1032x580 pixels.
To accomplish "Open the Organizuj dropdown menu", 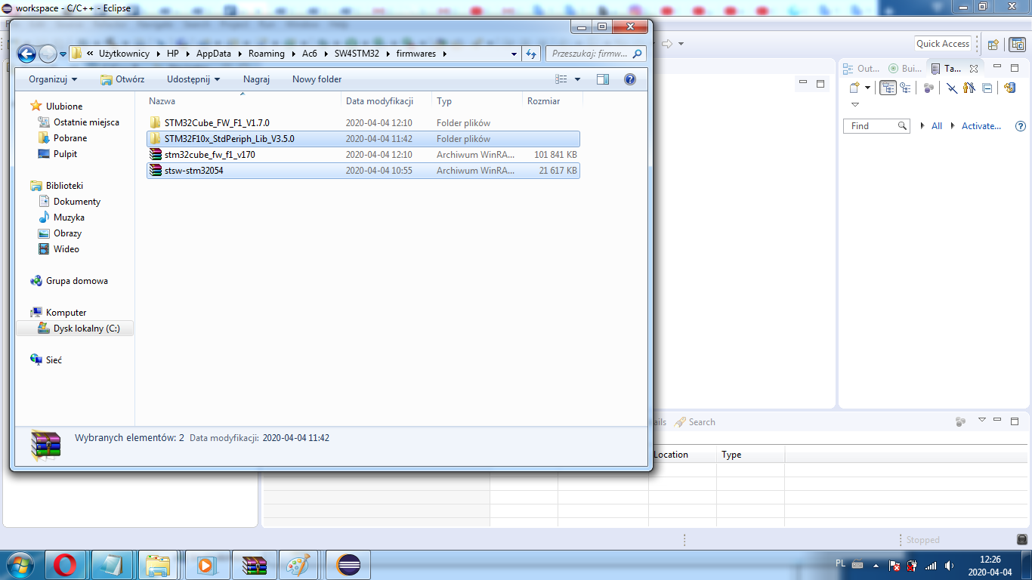I will (53, 79).
